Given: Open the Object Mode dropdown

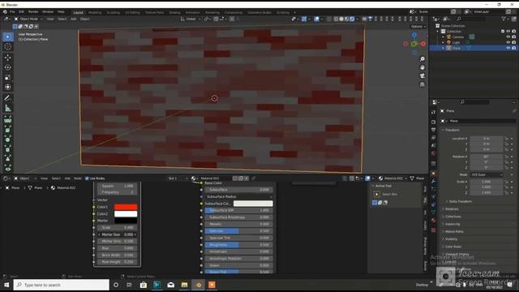Looking at the screenshot, I should click(x=28, y=19).
